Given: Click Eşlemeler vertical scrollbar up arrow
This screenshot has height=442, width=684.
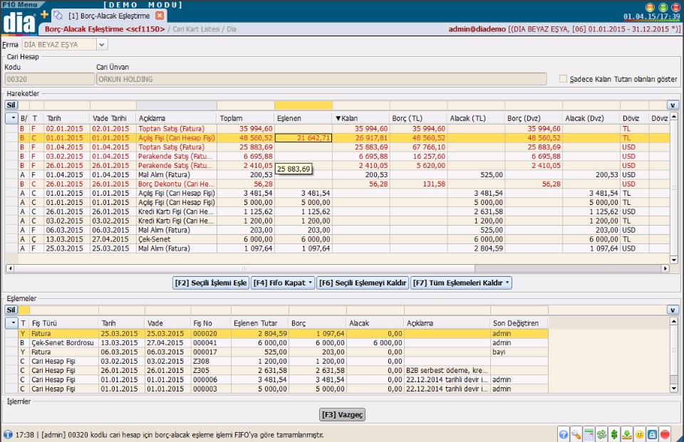Looking at the screenshot, I should coord(674,322).
